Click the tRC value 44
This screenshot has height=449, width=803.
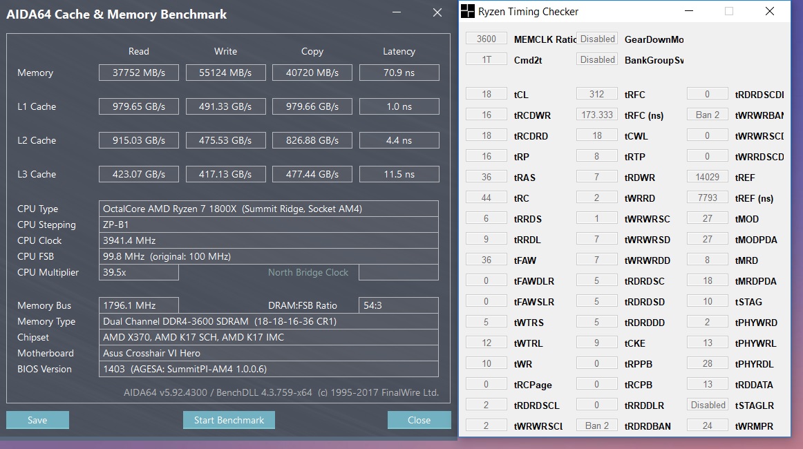pyautogui.click(x=486, y=198)
